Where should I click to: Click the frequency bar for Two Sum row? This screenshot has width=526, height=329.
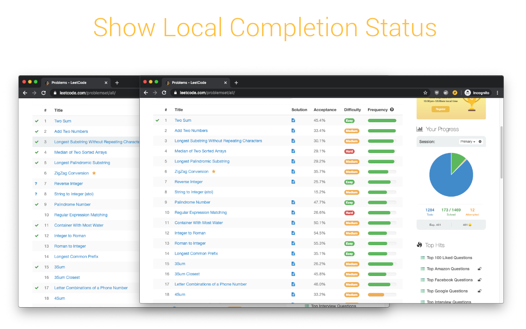click(382, 120)
